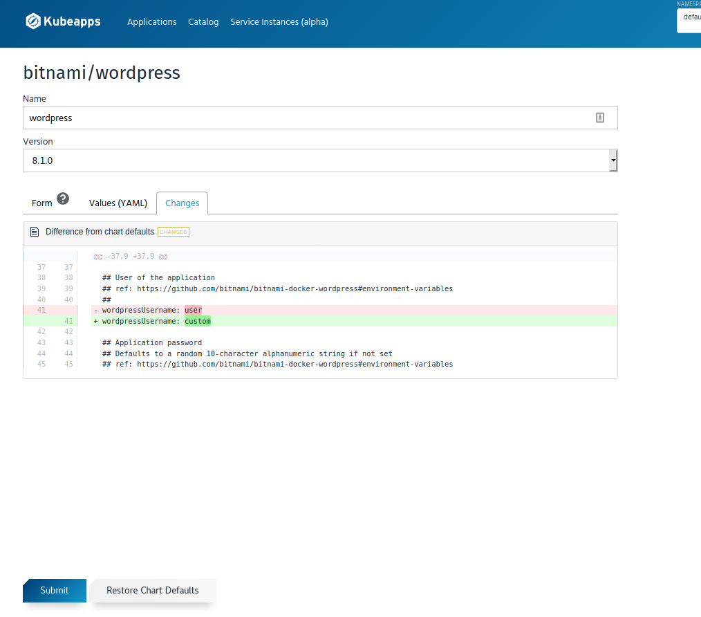Screen dimensions: 701x617
Task: Click the highlighted word 'user' in diff
Action: [193, 310]
